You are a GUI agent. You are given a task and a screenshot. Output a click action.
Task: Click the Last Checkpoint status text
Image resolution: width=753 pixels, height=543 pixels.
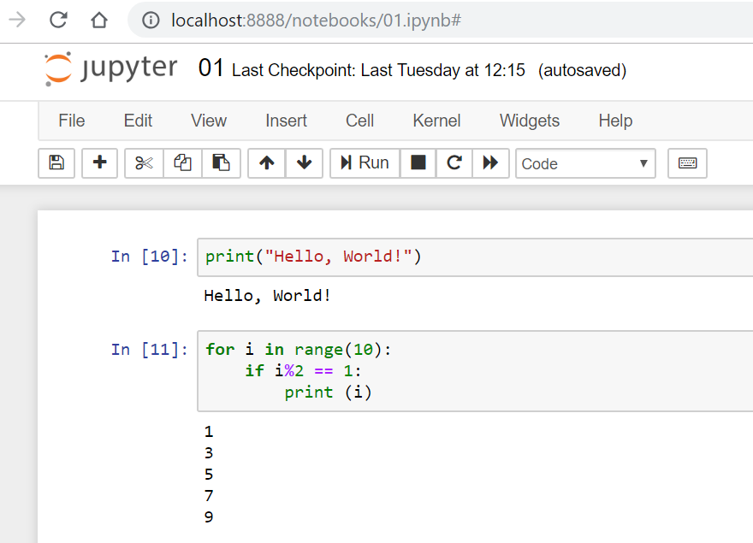378,70
